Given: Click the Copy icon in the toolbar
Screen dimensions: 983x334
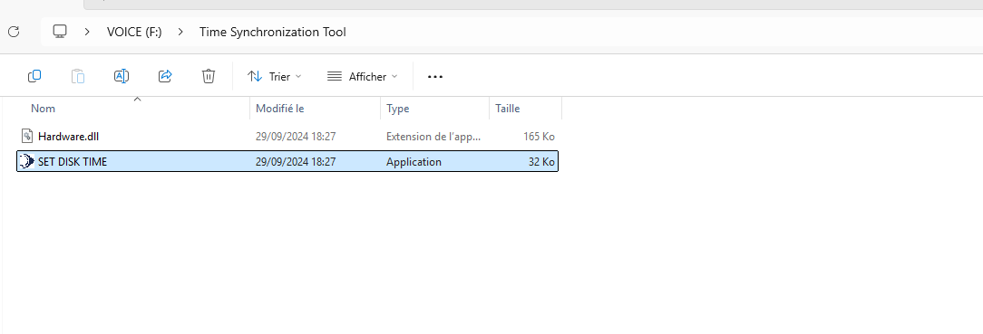Looking at the screenshot, I should [34, 76].
